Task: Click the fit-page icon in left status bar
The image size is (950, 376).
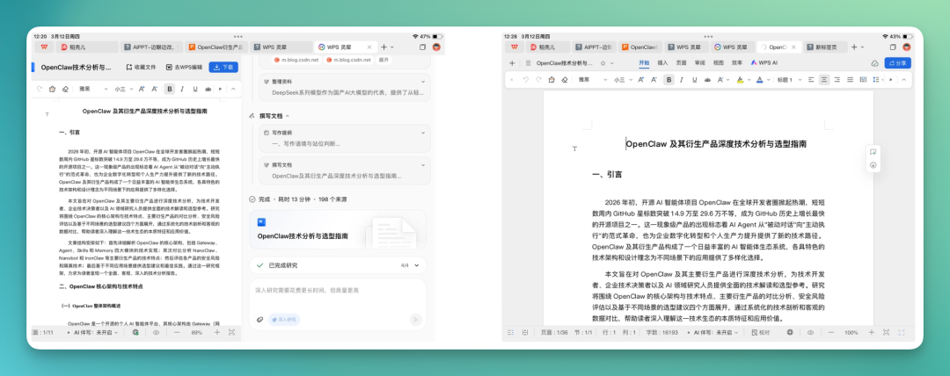Action: [231, 332]
